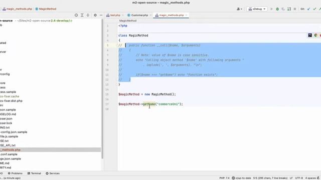
Task: Select the RITY.md file in tree
Action: point(6,167)
